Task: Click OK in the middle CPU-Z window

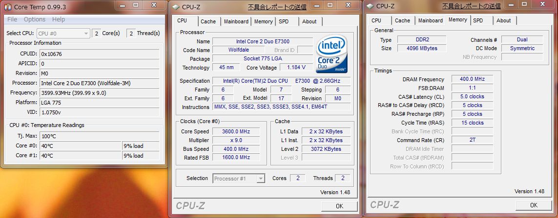Action: click(x=339, y=206)
